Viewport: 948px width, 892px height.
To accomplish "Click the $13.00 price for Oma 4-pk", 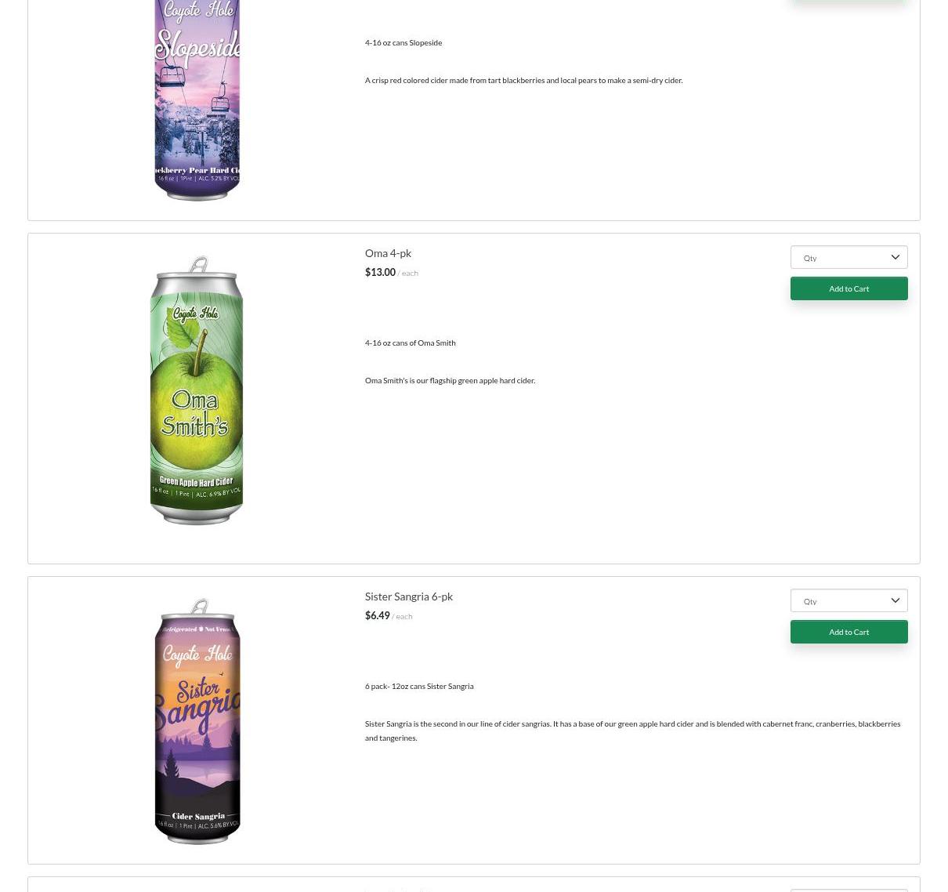I will tap(380, 273).
